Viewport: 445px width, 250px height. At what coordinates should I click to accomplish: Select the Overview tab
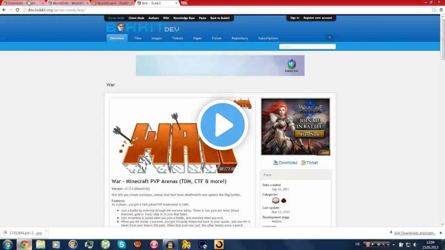[x=117, y=38]
